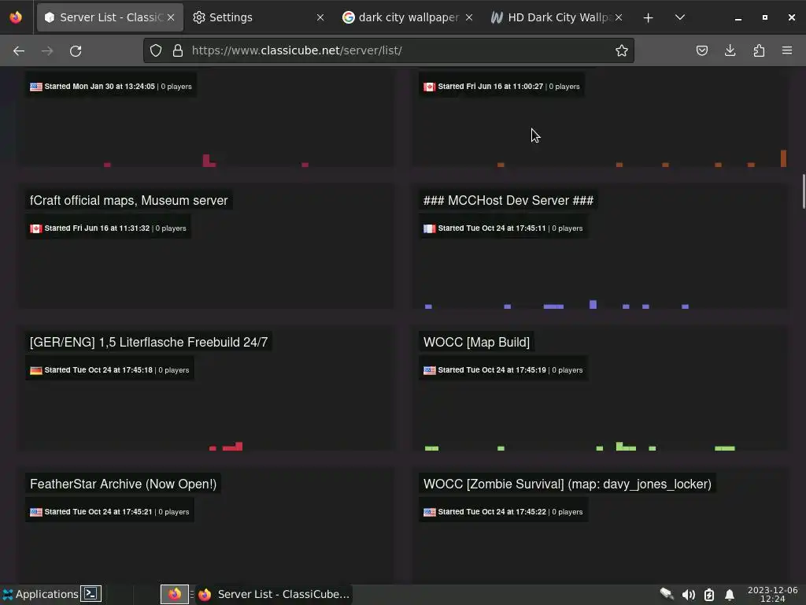Open the Extensions puzzle icon
806x605 pixels.
tap(759, 50)
